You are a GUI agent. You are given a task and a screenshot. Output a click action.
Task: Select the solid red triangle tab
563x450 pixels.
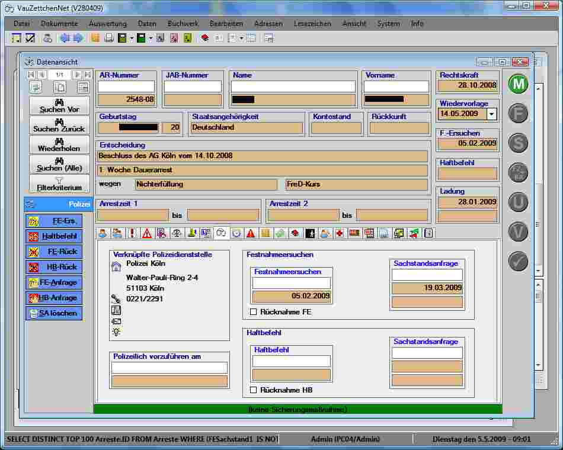coord(251,233)
